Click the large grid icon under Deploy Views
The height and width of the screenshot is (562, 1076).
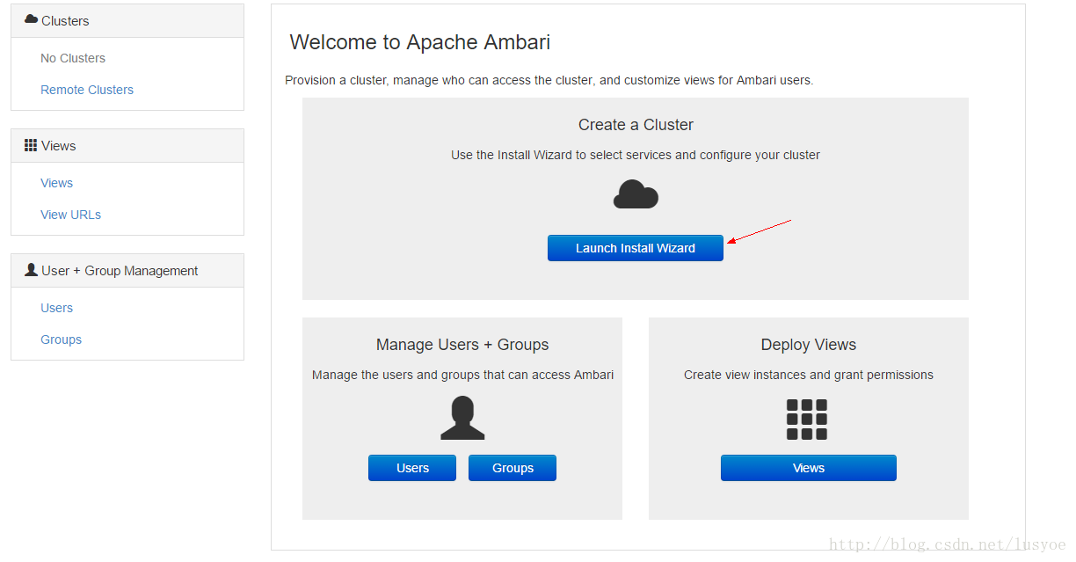pos(807,420)
